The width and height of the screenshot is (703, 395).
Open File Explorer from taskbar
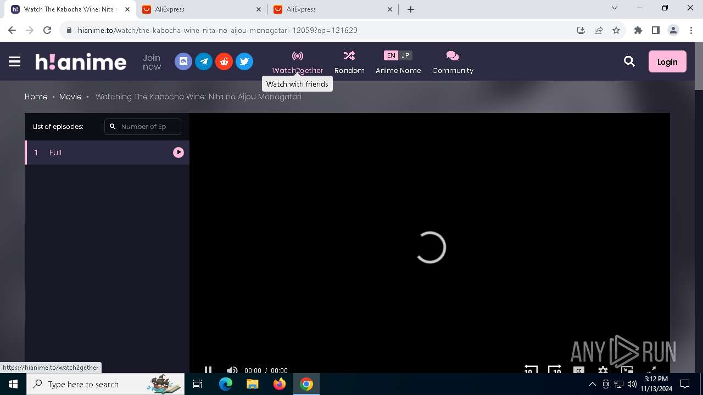253,384
